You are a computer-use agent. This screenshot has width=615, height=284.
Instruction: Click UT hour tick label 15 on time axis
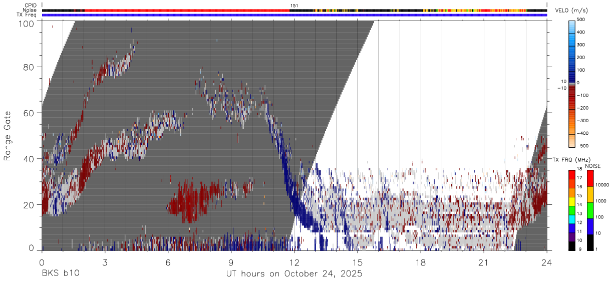(357, 262)
